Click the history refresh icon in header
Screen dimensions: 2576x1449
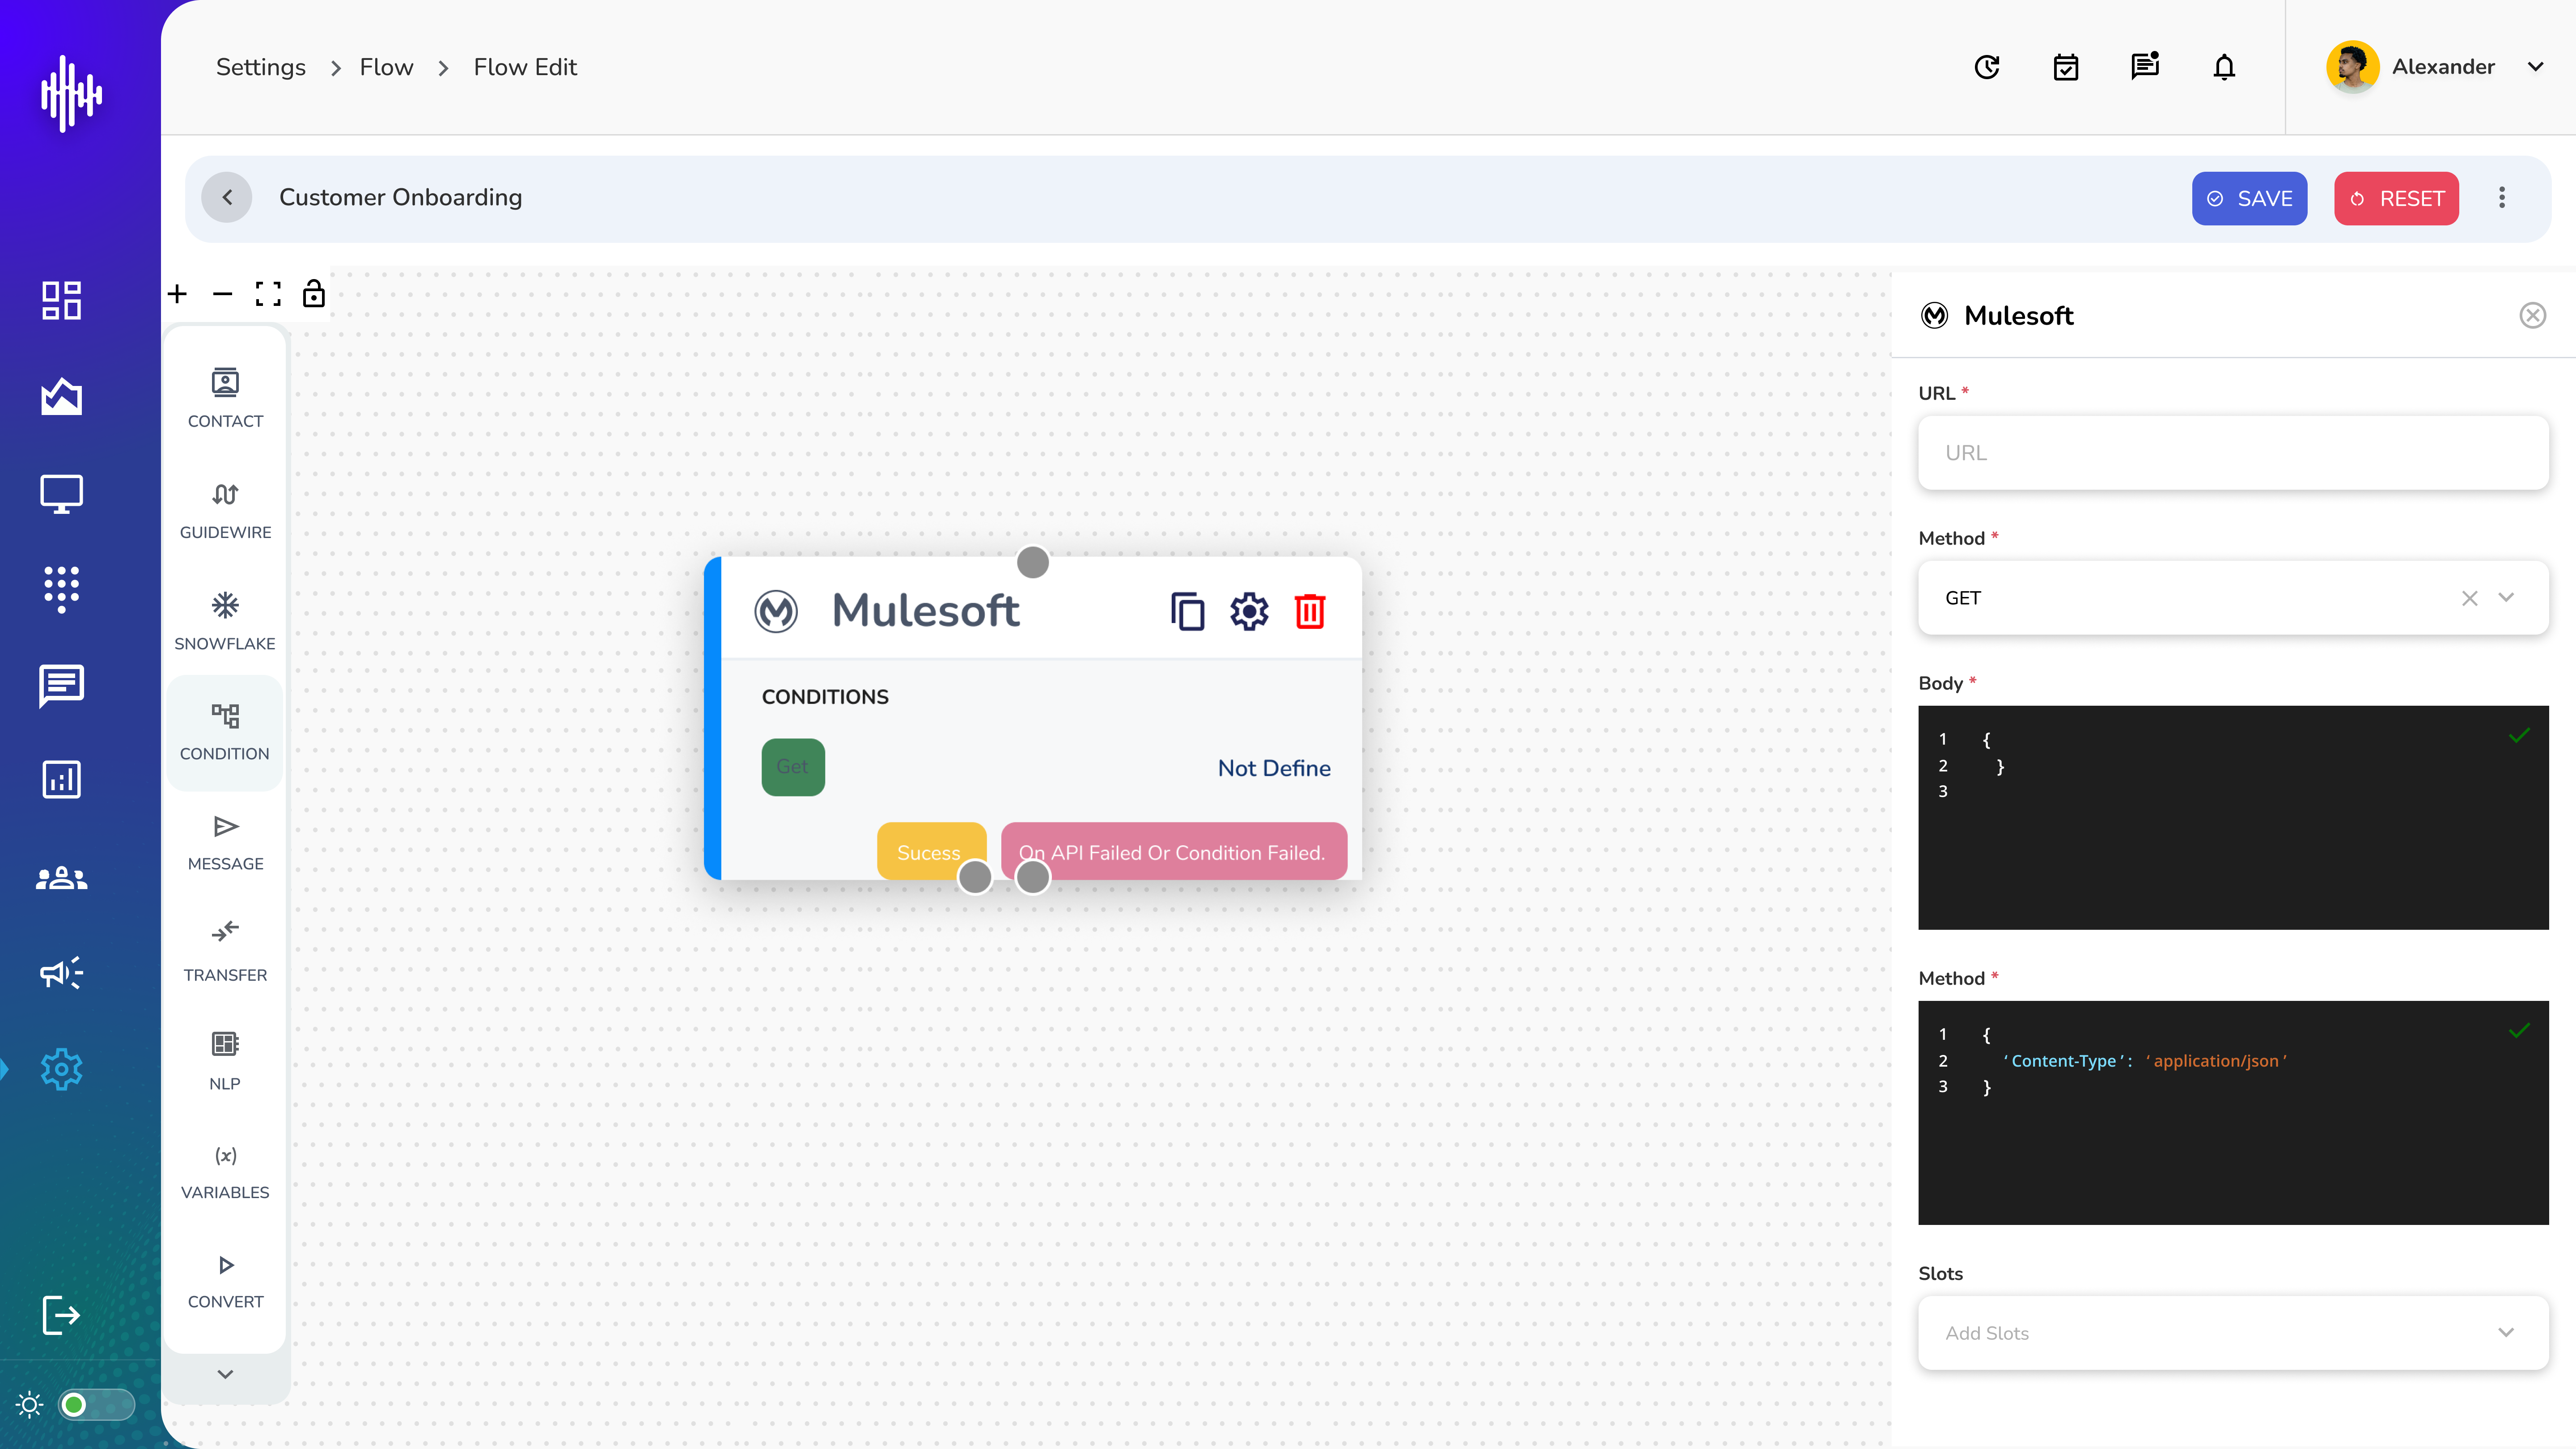tap(1987, 67)
